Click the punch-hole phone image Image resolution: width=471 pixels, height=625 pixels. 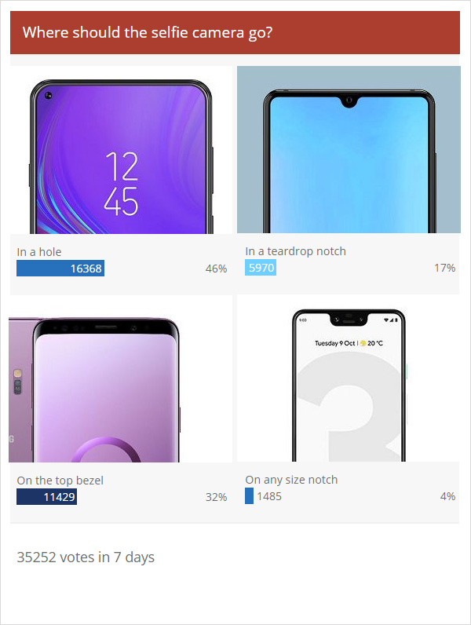pos(121,150)
